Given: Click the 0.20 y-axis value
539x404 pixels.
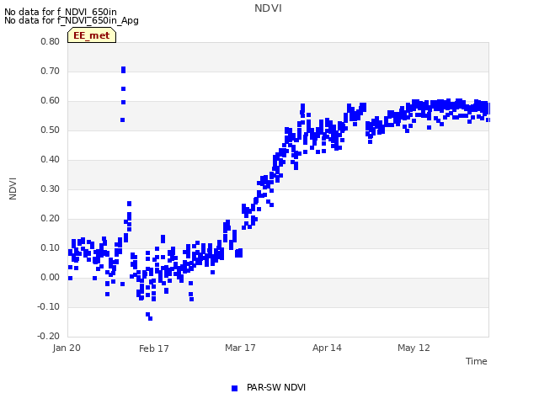Looking at the screenshot, I should [51, 219].
